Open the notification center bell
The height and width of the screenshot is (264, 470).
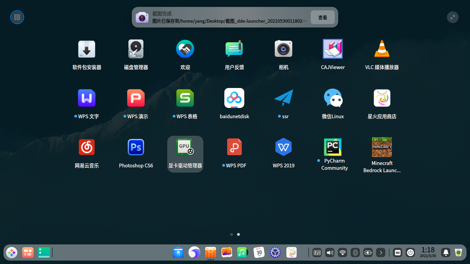pos(446,253)
